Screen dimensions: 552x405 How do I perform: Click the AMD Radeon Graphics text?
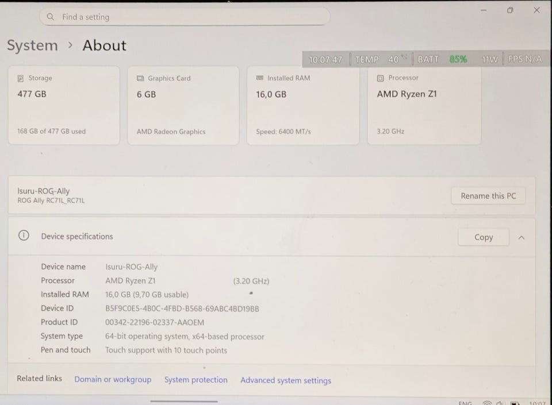tap(171, 132)
